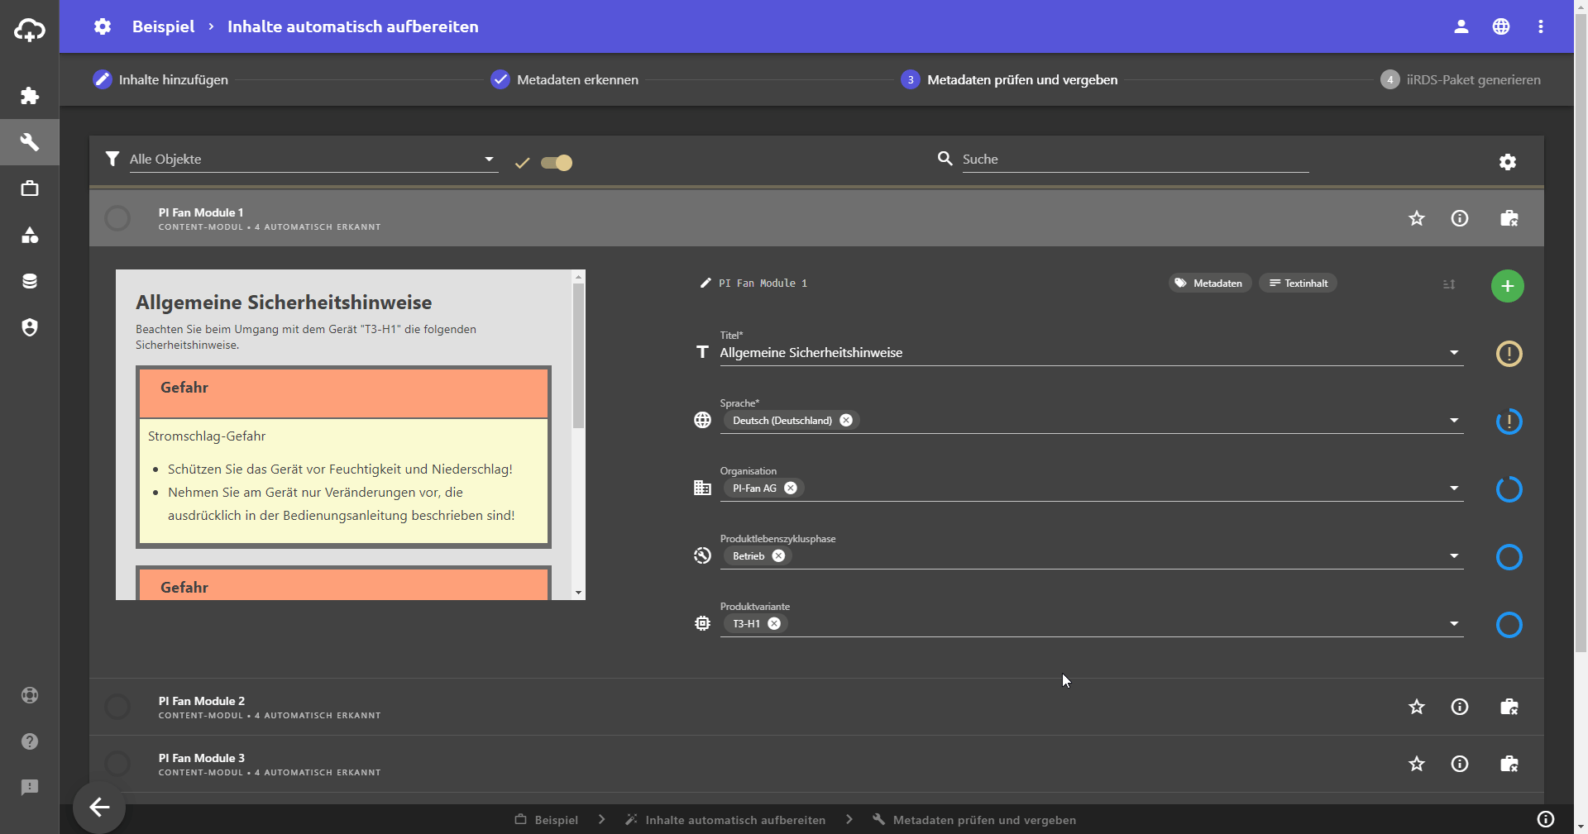Open bottom breadcrumb Inhalte automatisch aufbereiten

coord(725,820)
